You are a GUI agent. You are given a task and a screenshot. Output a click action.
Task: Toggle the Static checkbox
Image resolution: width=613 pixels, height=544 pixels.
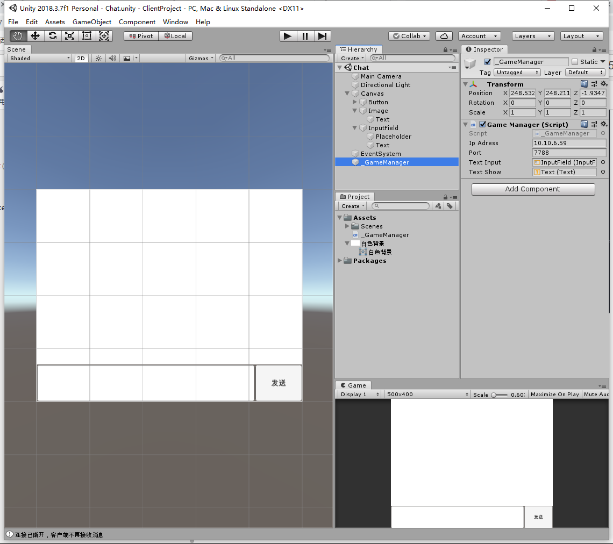(x=575, y=62)
